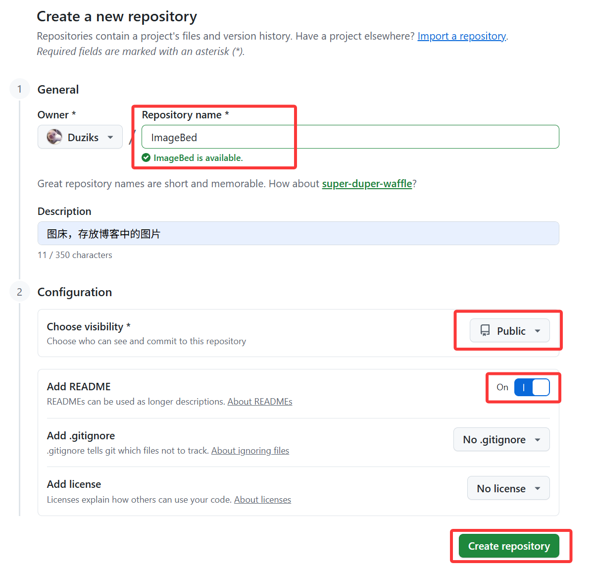Click the On label beside README switch
Image resolution: width=594 pixels, height=572 pixels.
(502, 387)
